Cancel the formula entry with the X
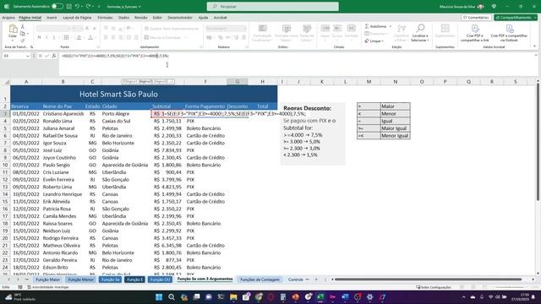The width and height of the screenshot is (541, 304). click(x=41, y=56)
